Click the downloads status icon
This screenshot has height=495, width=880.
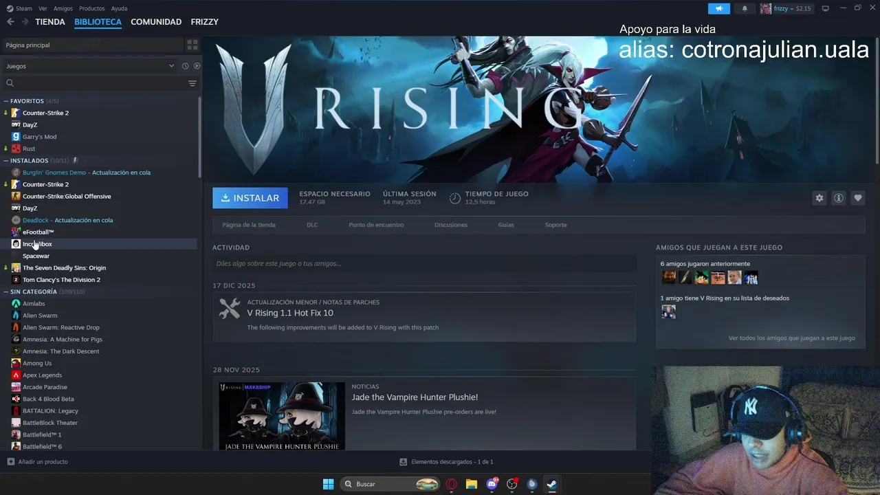point(404,462)
